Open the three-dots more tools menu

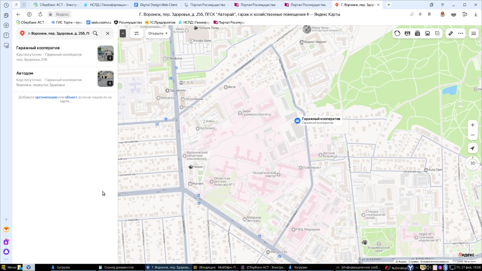[461, 33]
